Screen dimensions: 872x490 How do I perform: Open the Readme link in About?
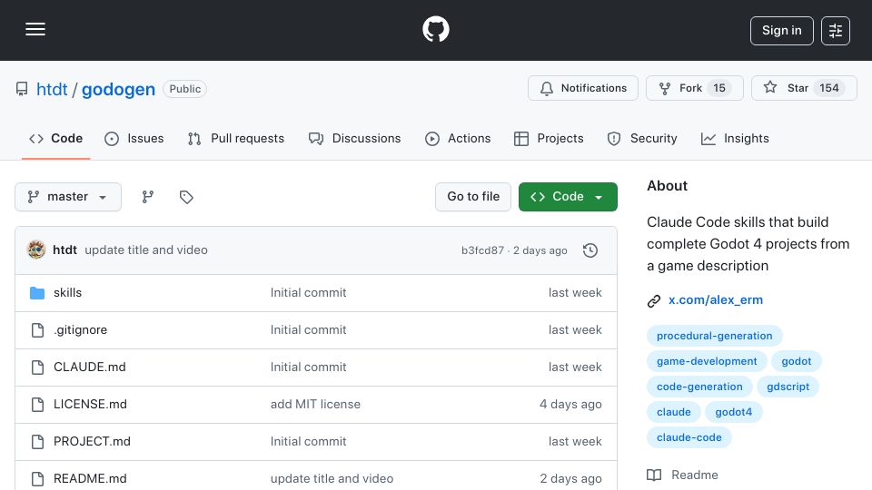point(695,475)
